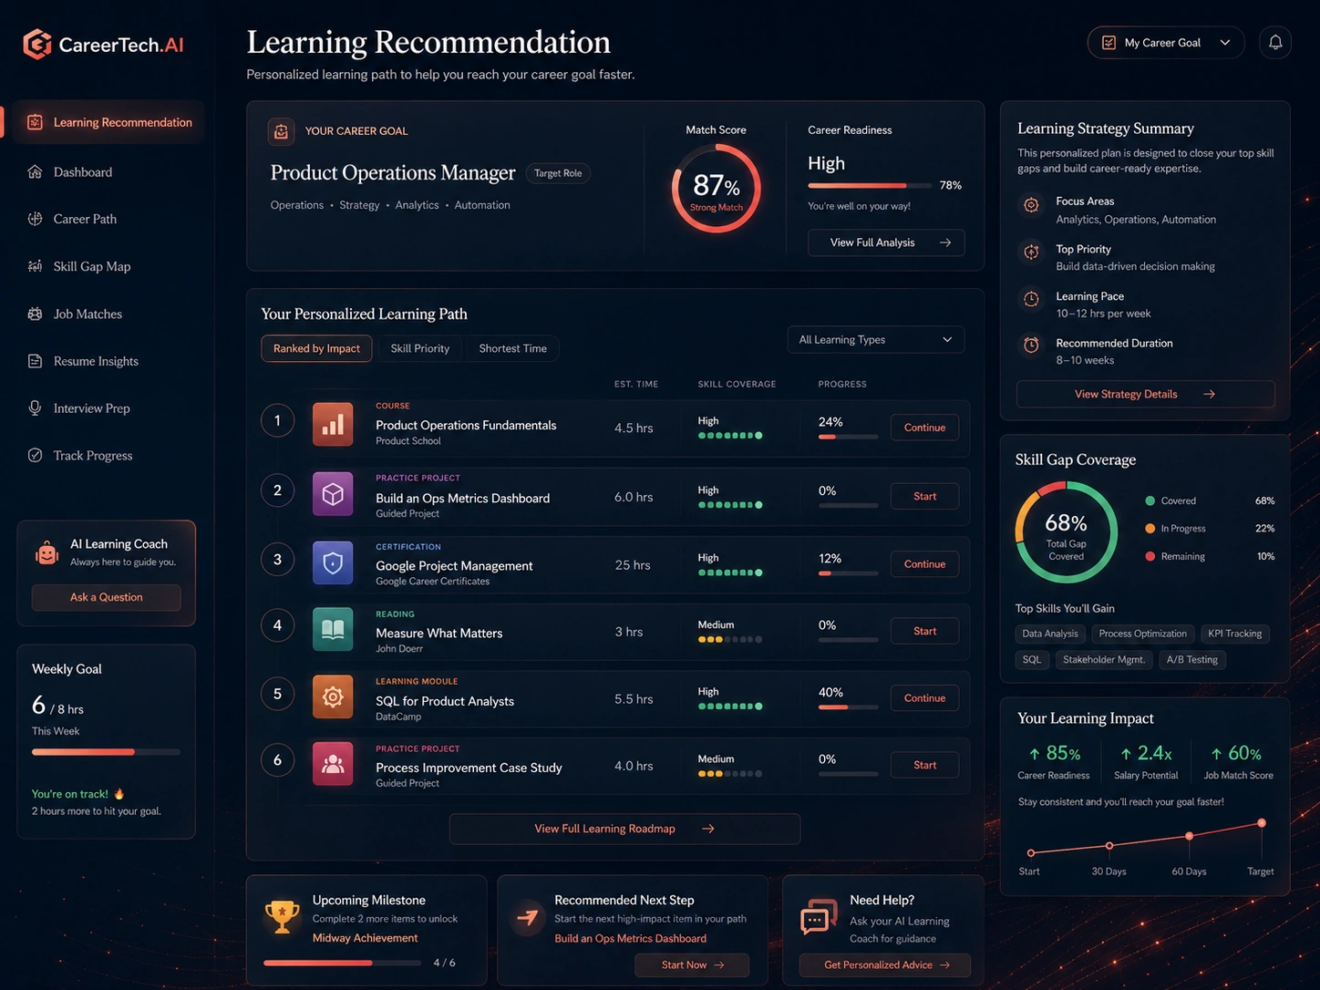This screenshot has width=1320, height=990.
Task: Click the KPI Tracking skill tag
Action: click(1235, 634)
